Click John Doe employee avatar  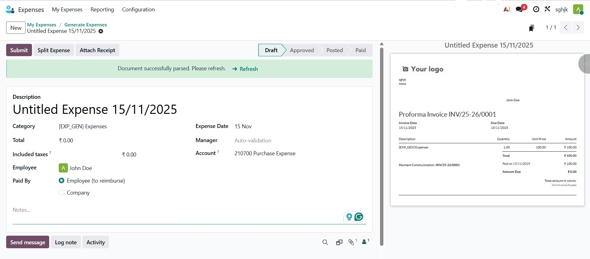pos(63,168)
